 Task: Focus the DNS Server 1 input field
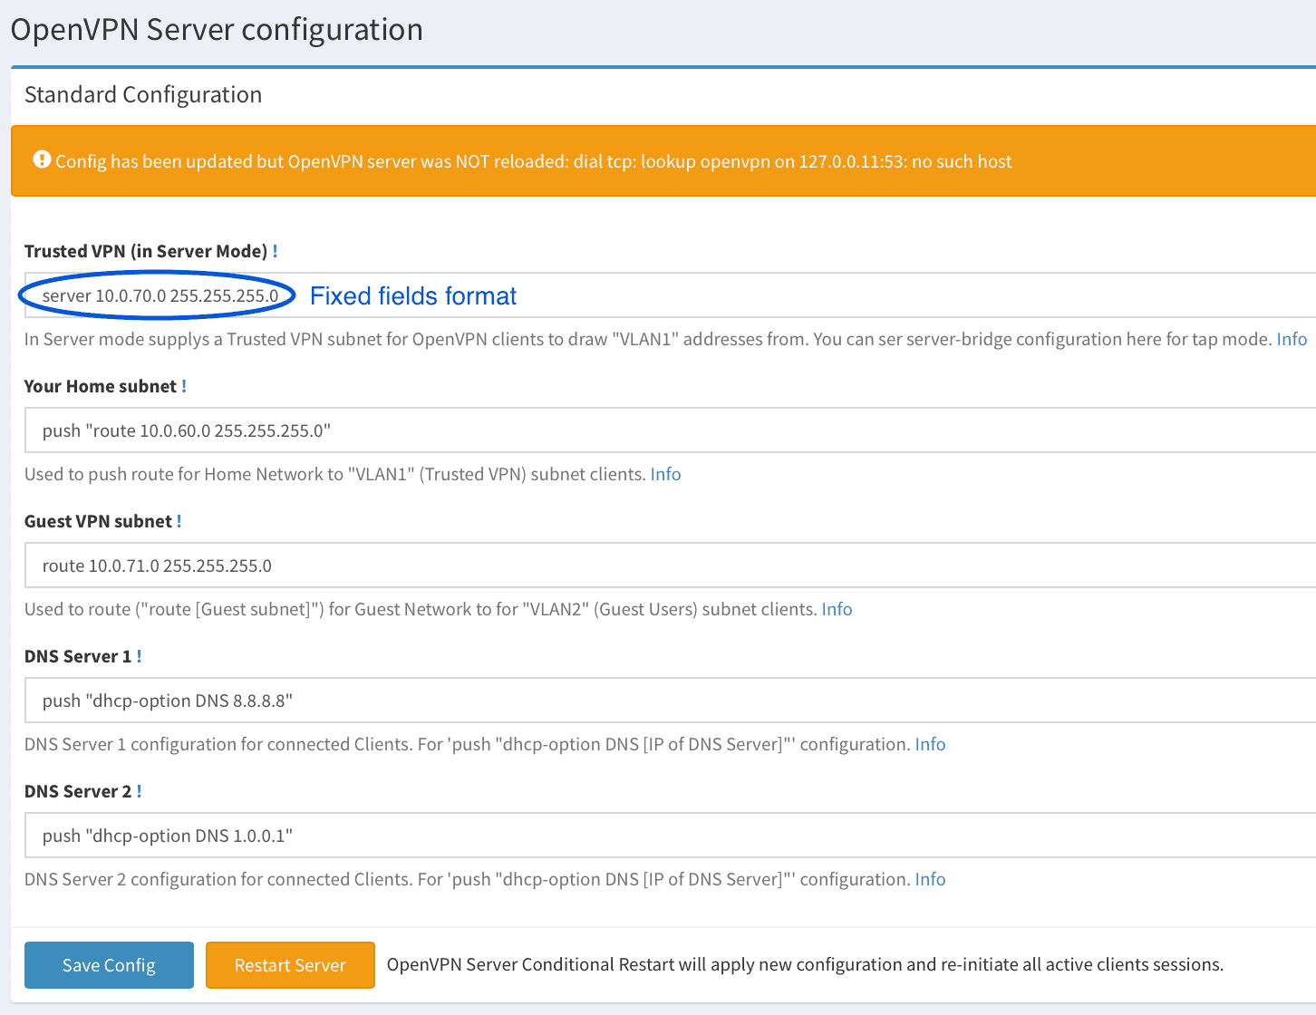coord(671,701)
